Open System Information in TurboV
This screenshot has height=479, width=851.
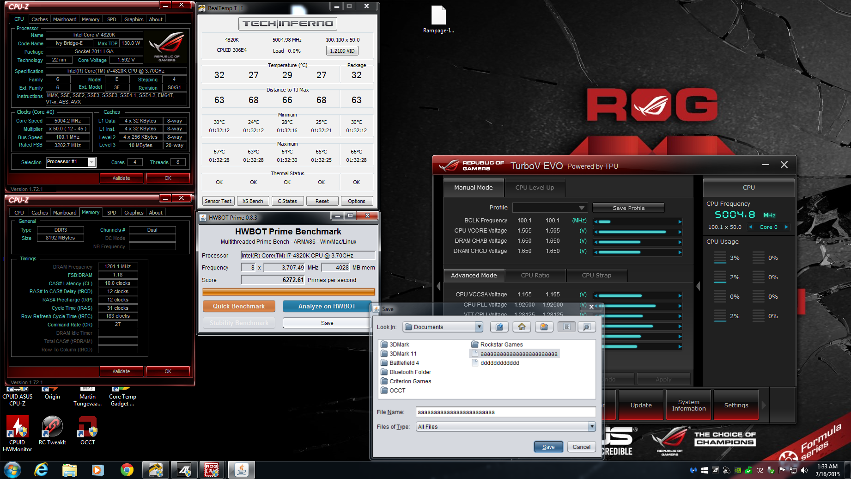689,405
